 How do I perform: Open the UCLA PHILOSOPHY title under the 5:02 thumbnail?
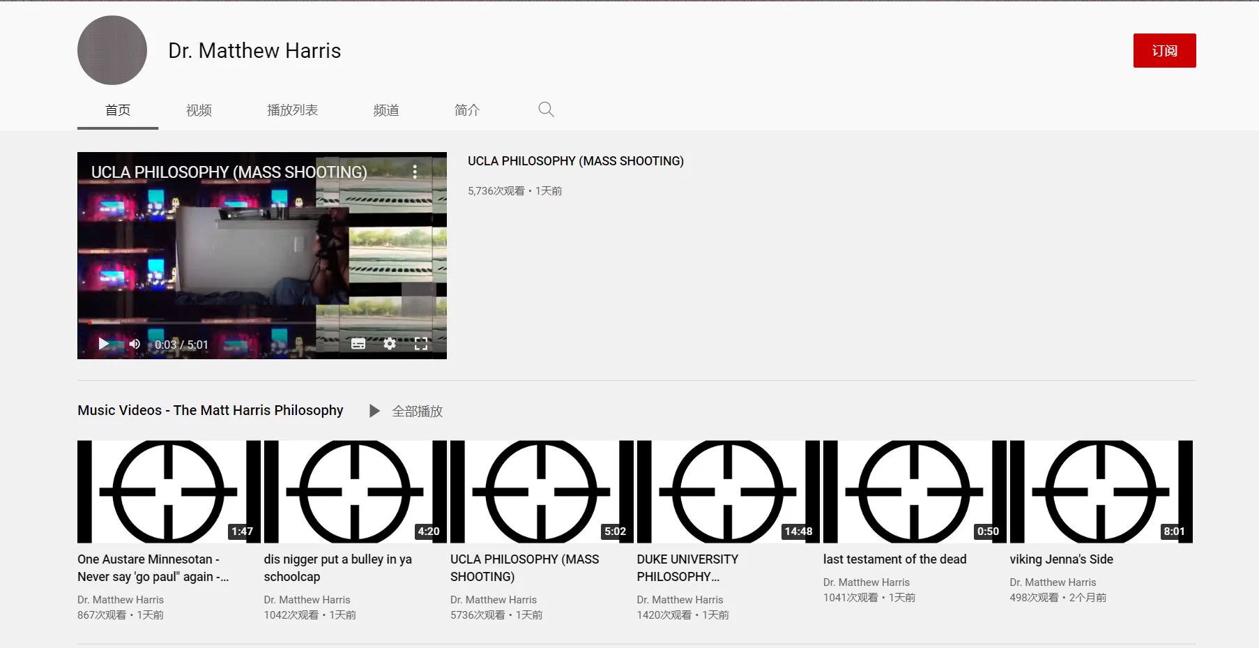(x=525, y=568)
